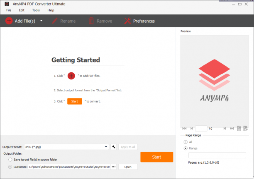Click 'Getting Started' heading text

click(x=76, y=60)
